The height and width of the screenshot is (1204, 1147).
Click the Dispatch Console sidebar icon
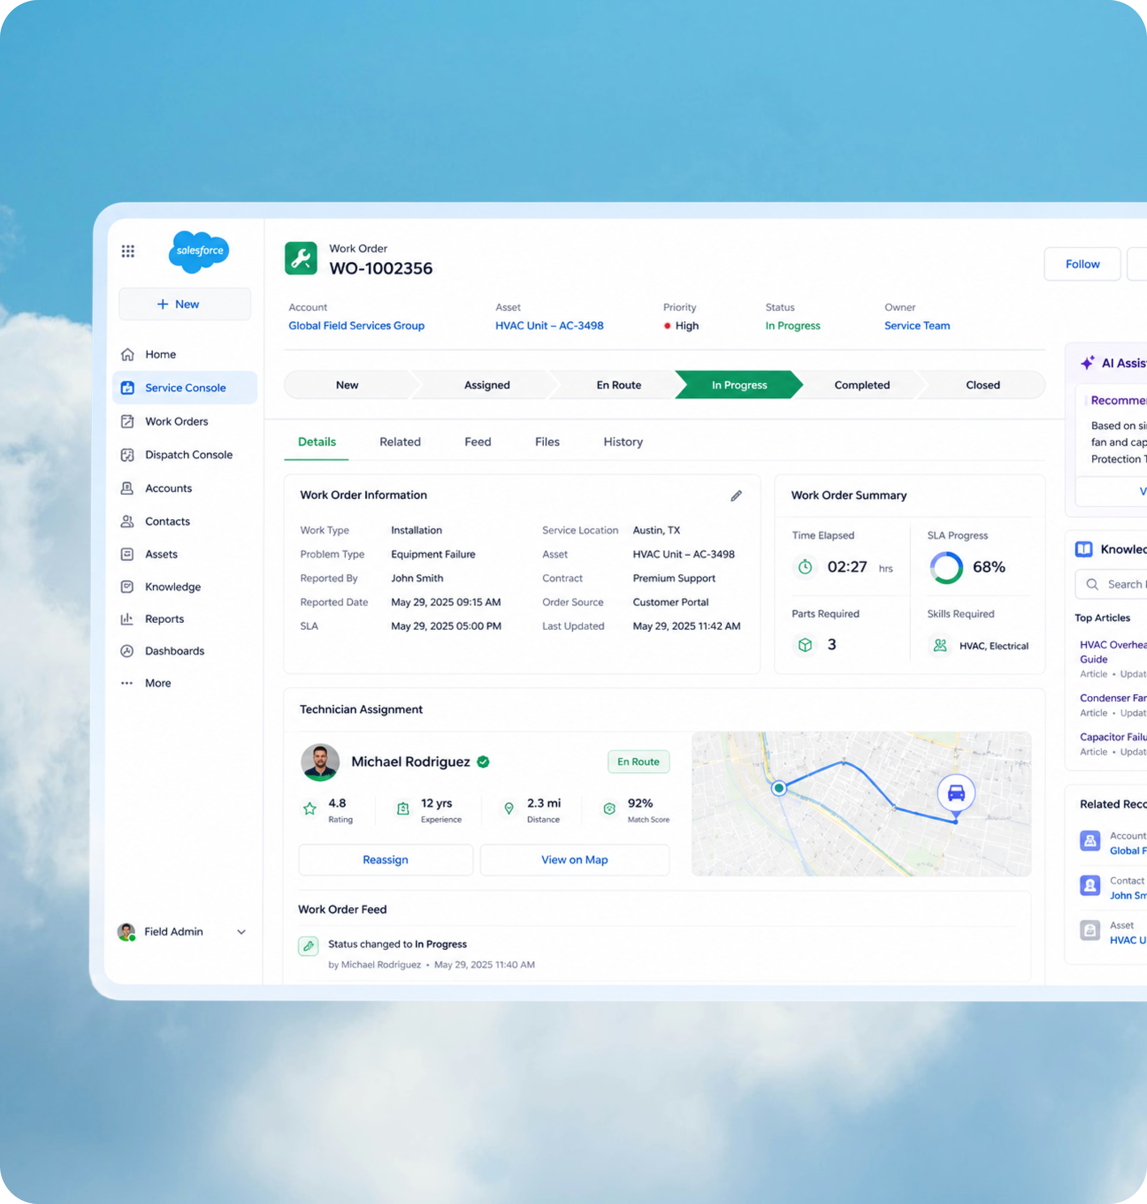click(127, 455)
